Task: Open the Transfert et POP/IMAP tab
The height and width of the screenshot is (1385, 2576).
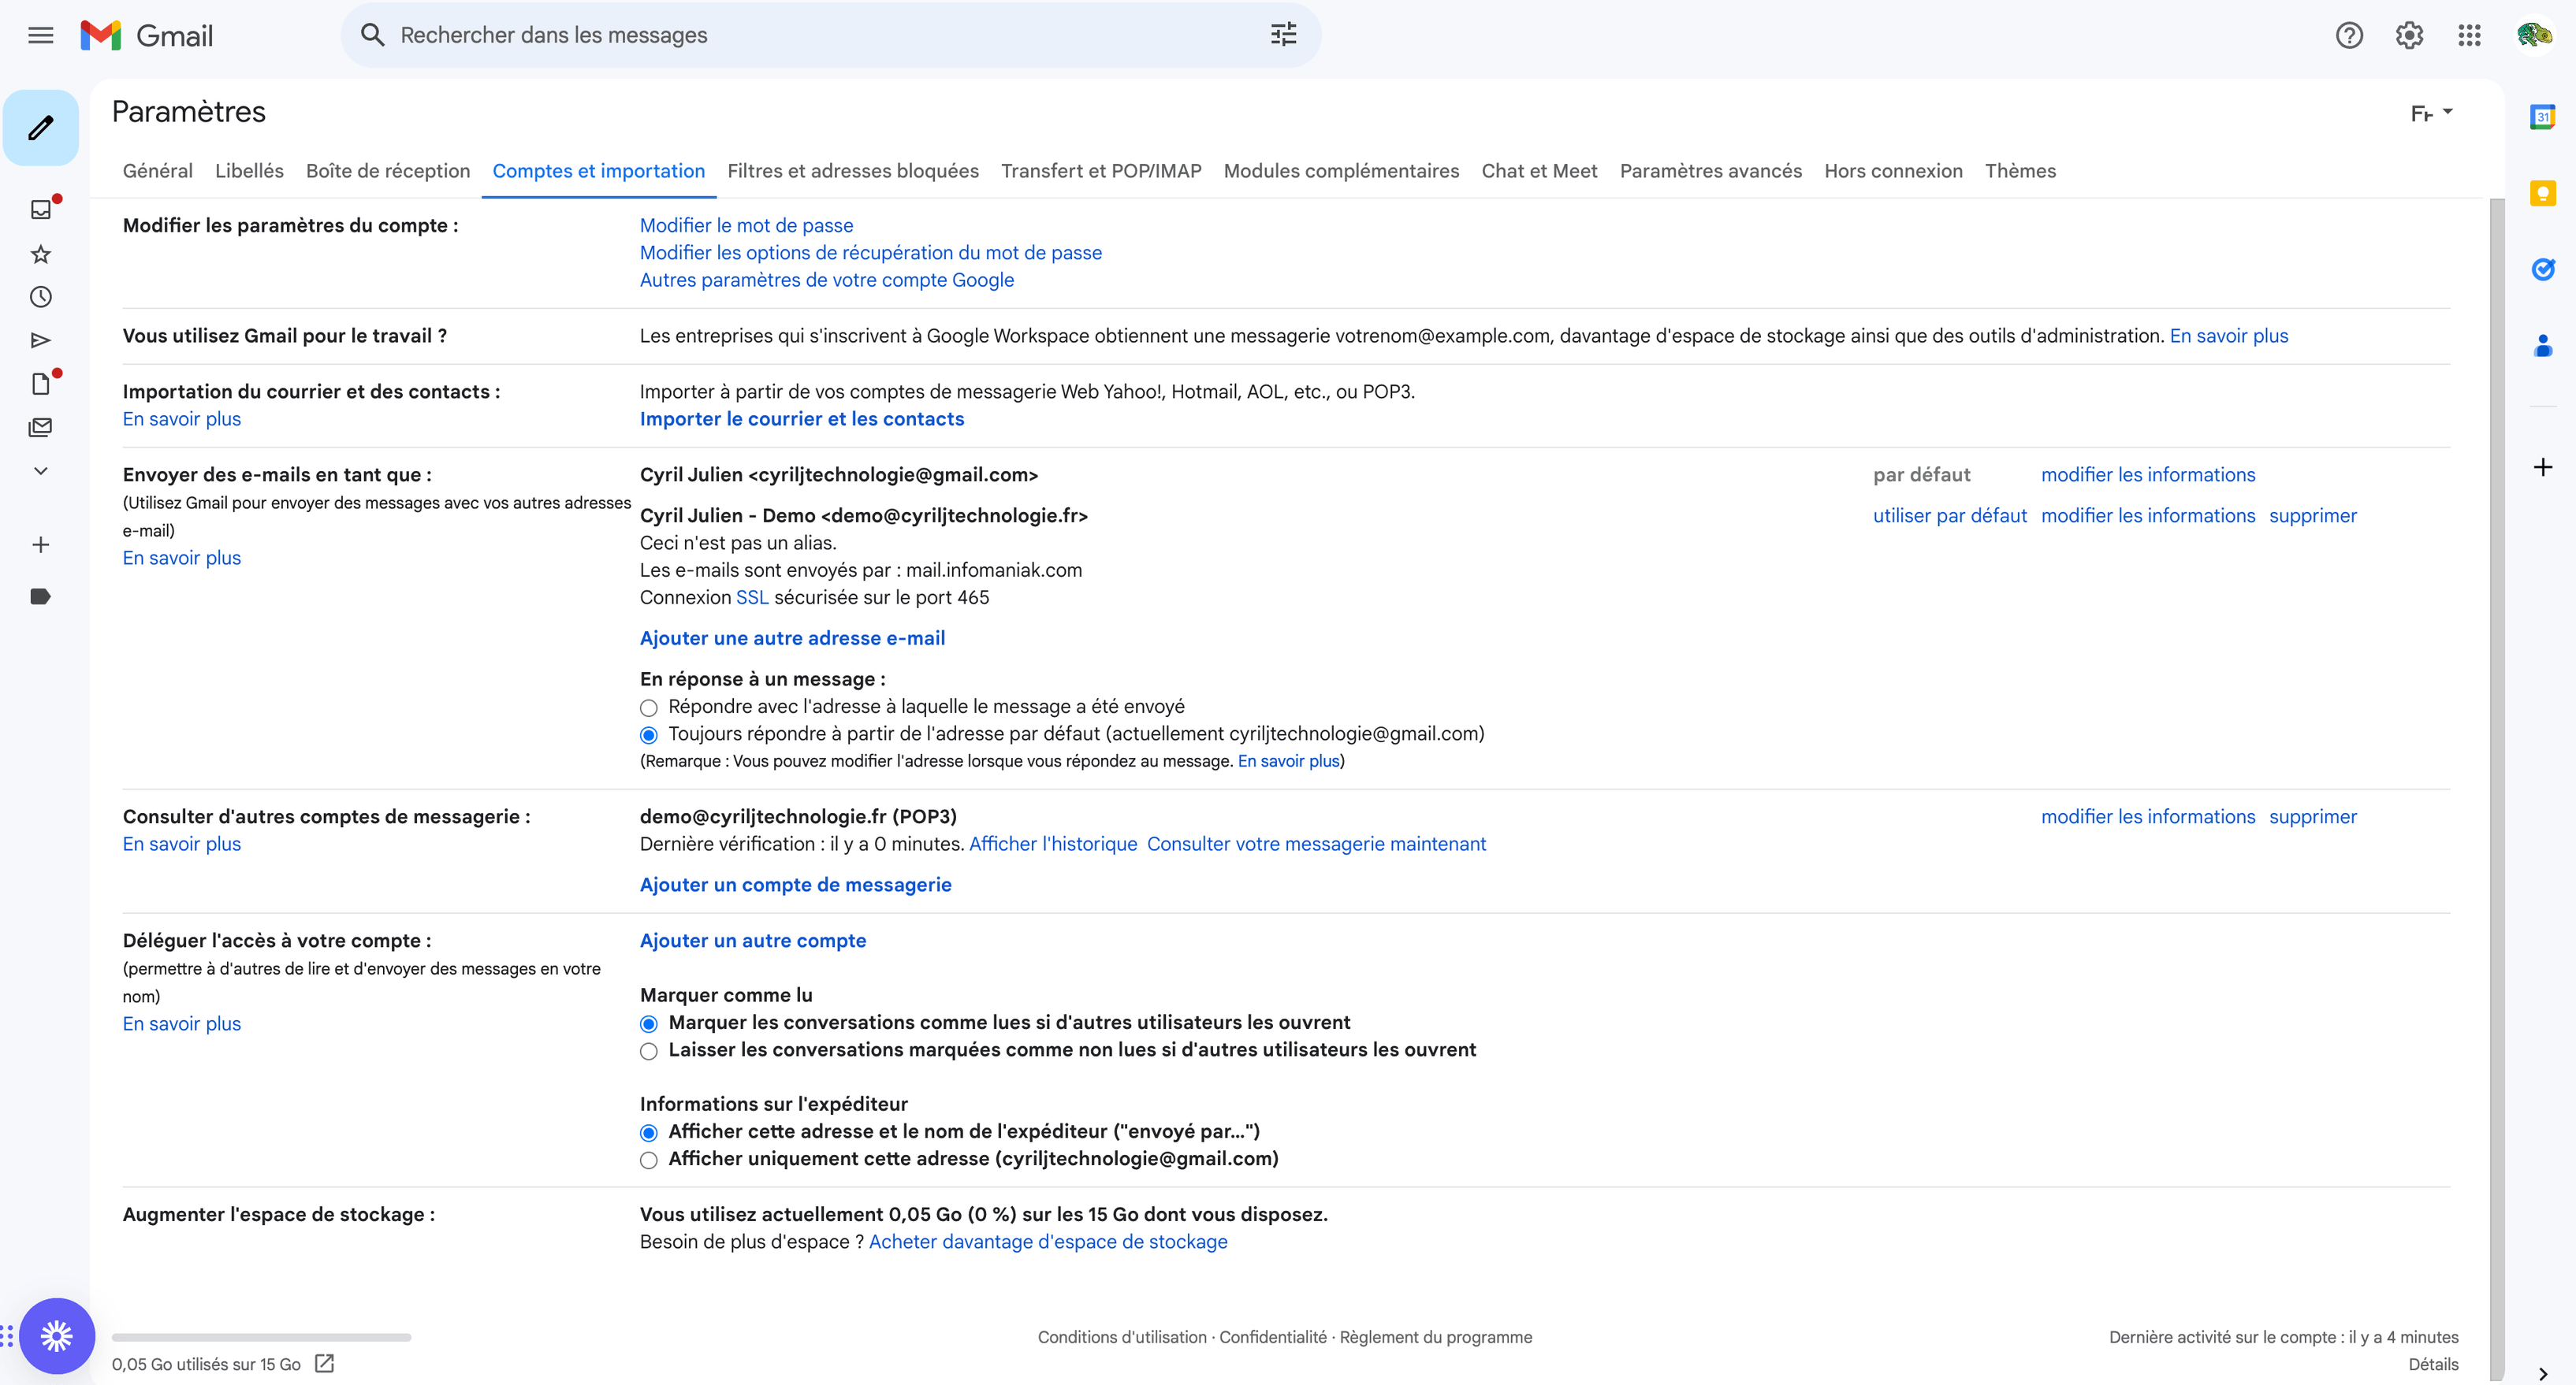Action: [1100, 171]
